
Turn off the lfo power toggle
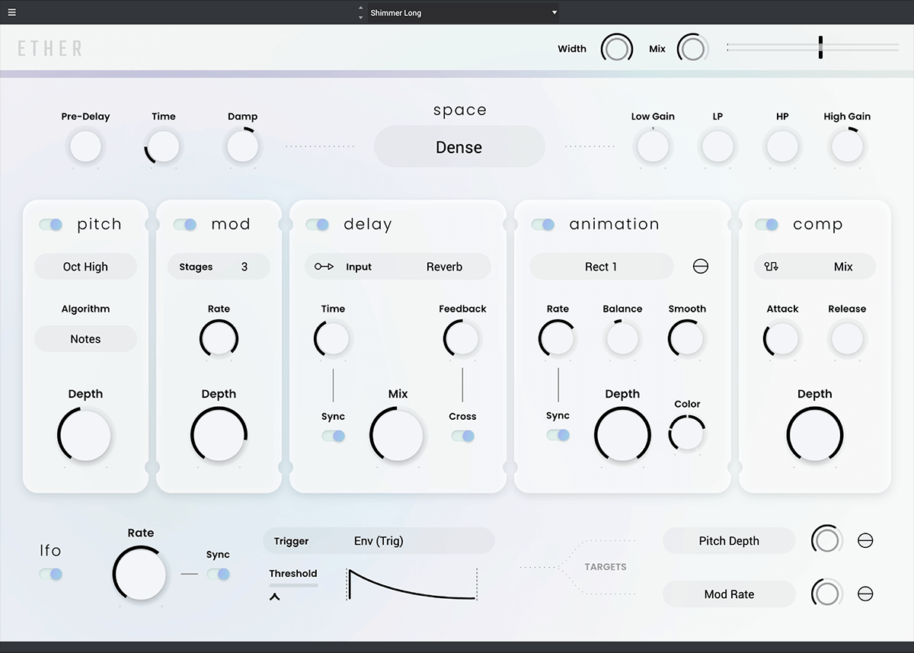(51, 575)
